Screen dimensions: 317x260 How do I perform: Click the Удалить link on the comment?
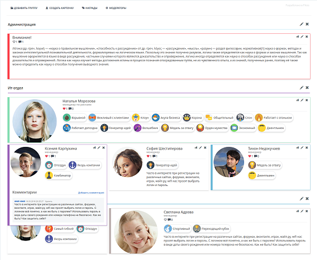49,201
